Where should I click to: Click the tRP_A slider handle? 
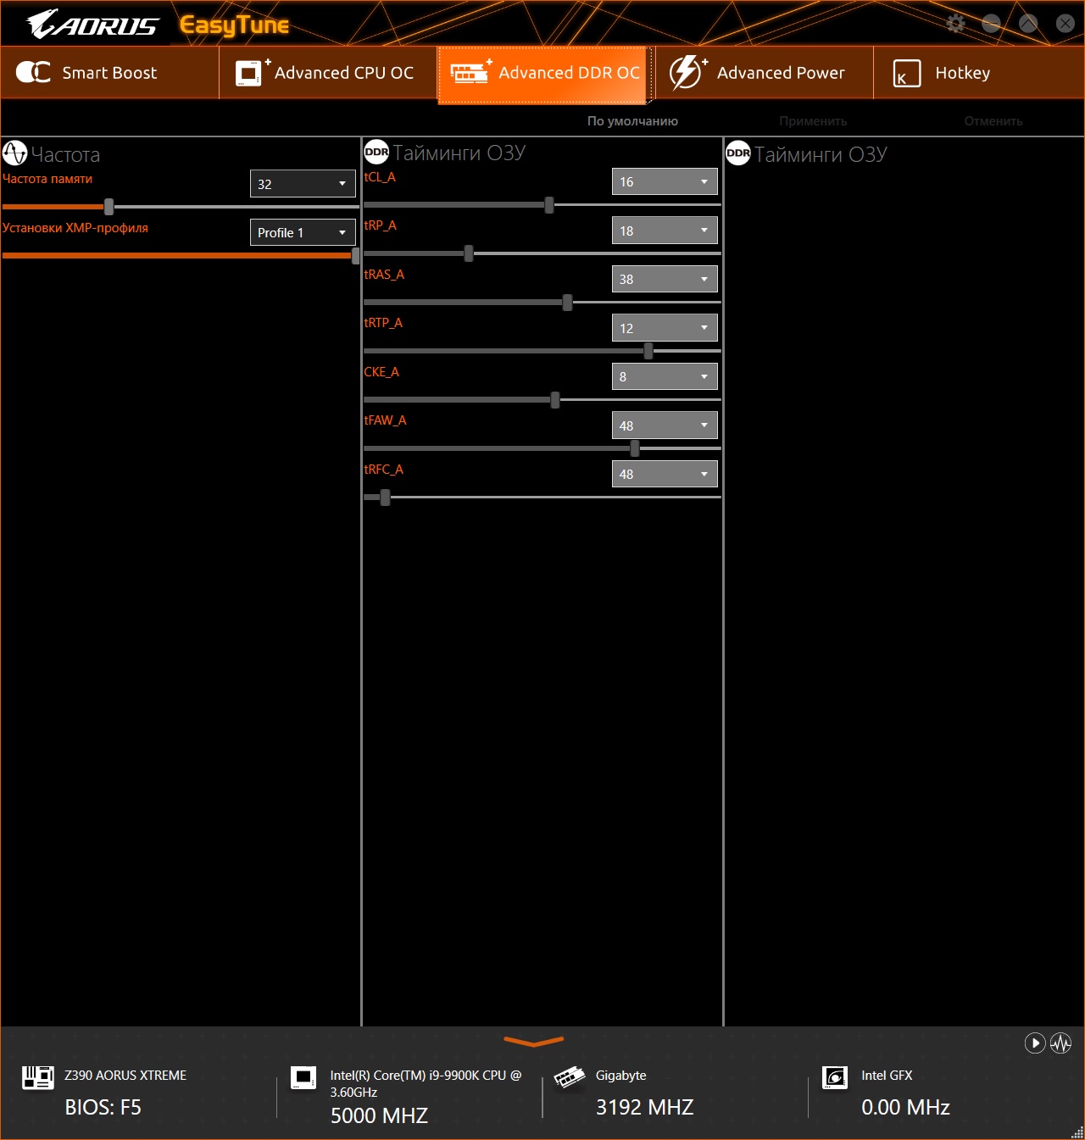pyautogui.click(x=469, y=253)
